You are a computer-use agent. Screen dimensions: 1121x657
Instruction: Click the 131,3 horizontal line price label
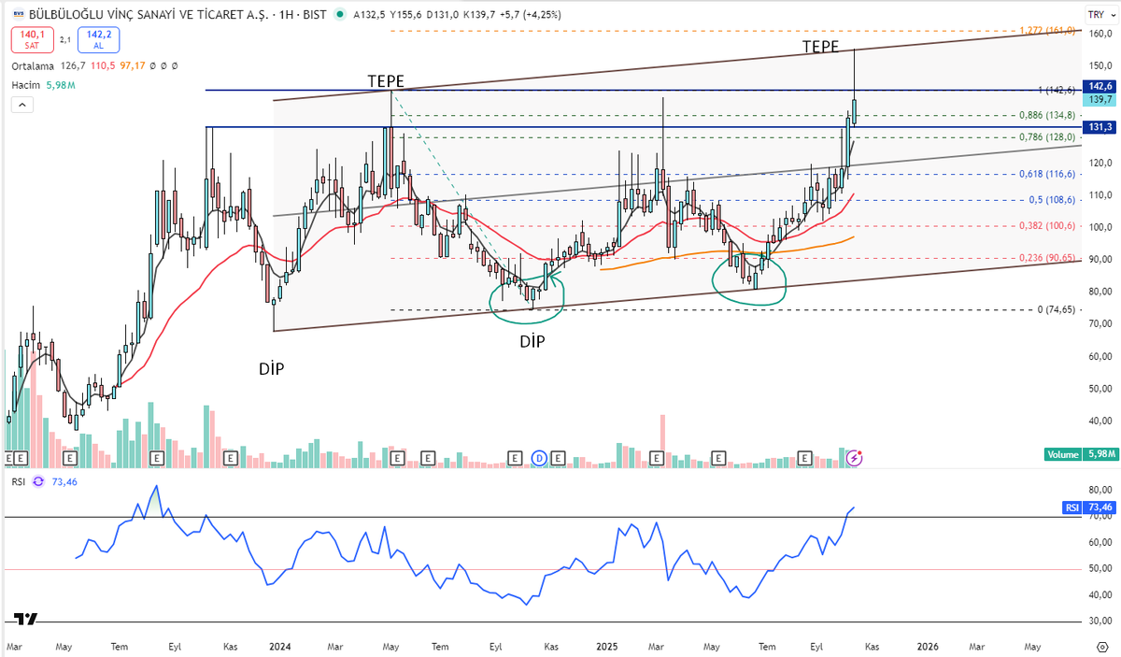(1099, 127)
